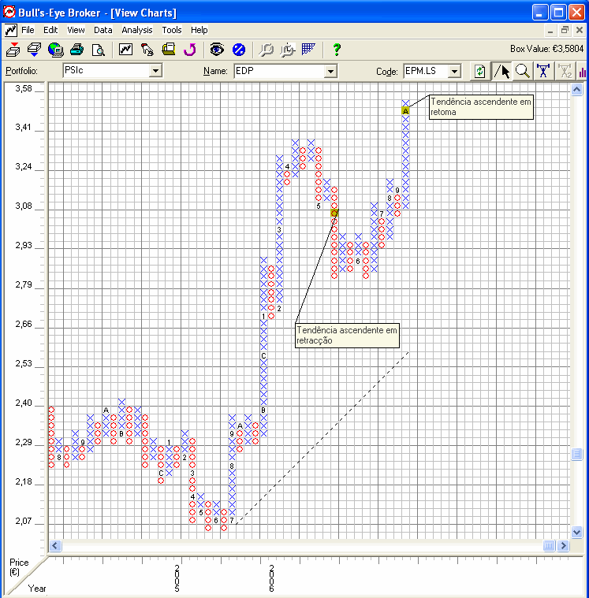Click the blue grid chart icon
Image resolution: width=589 pixels, height=598 pixels.
pos(308,49)
